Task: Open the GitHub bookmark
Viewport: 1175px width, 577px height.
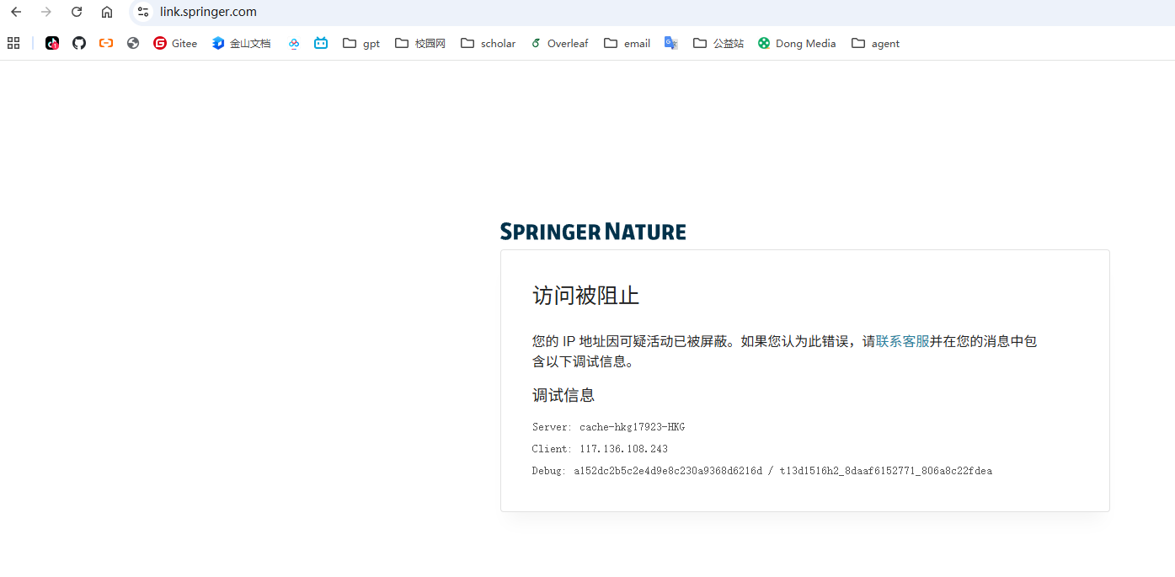Action: (x=79, y=43)
